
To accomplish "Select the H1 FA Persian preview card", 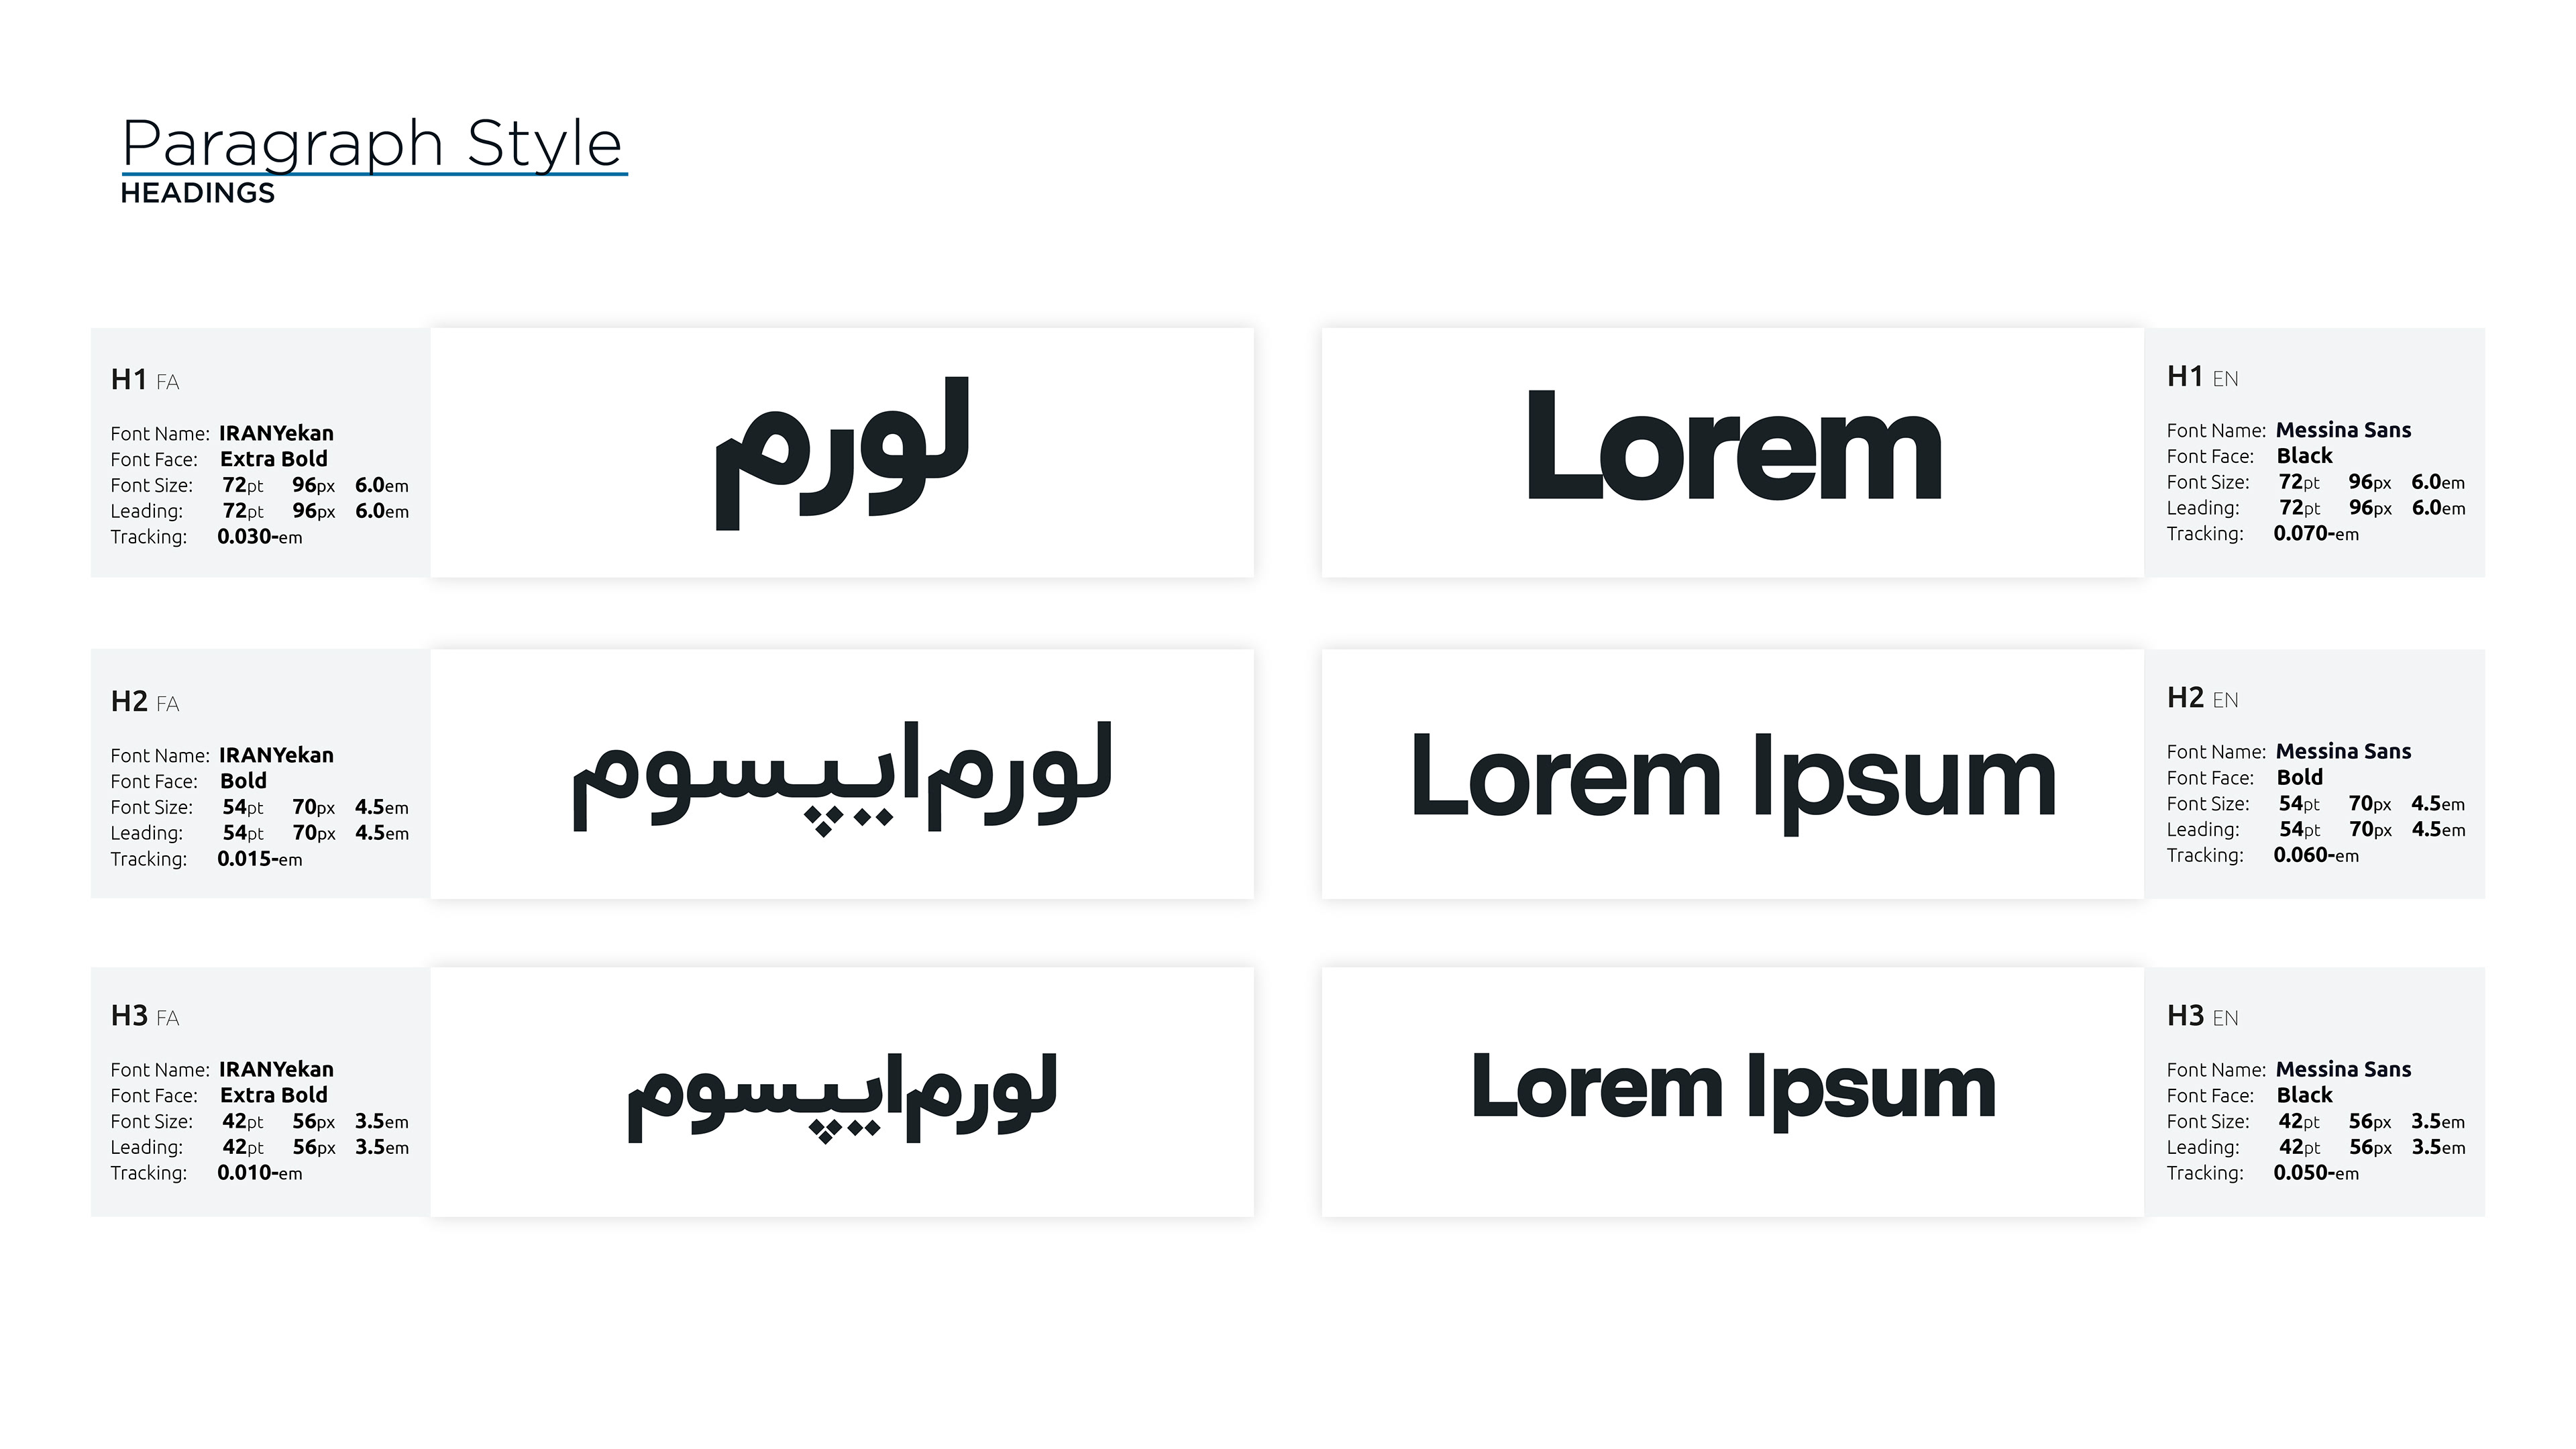I will (841, 453).
